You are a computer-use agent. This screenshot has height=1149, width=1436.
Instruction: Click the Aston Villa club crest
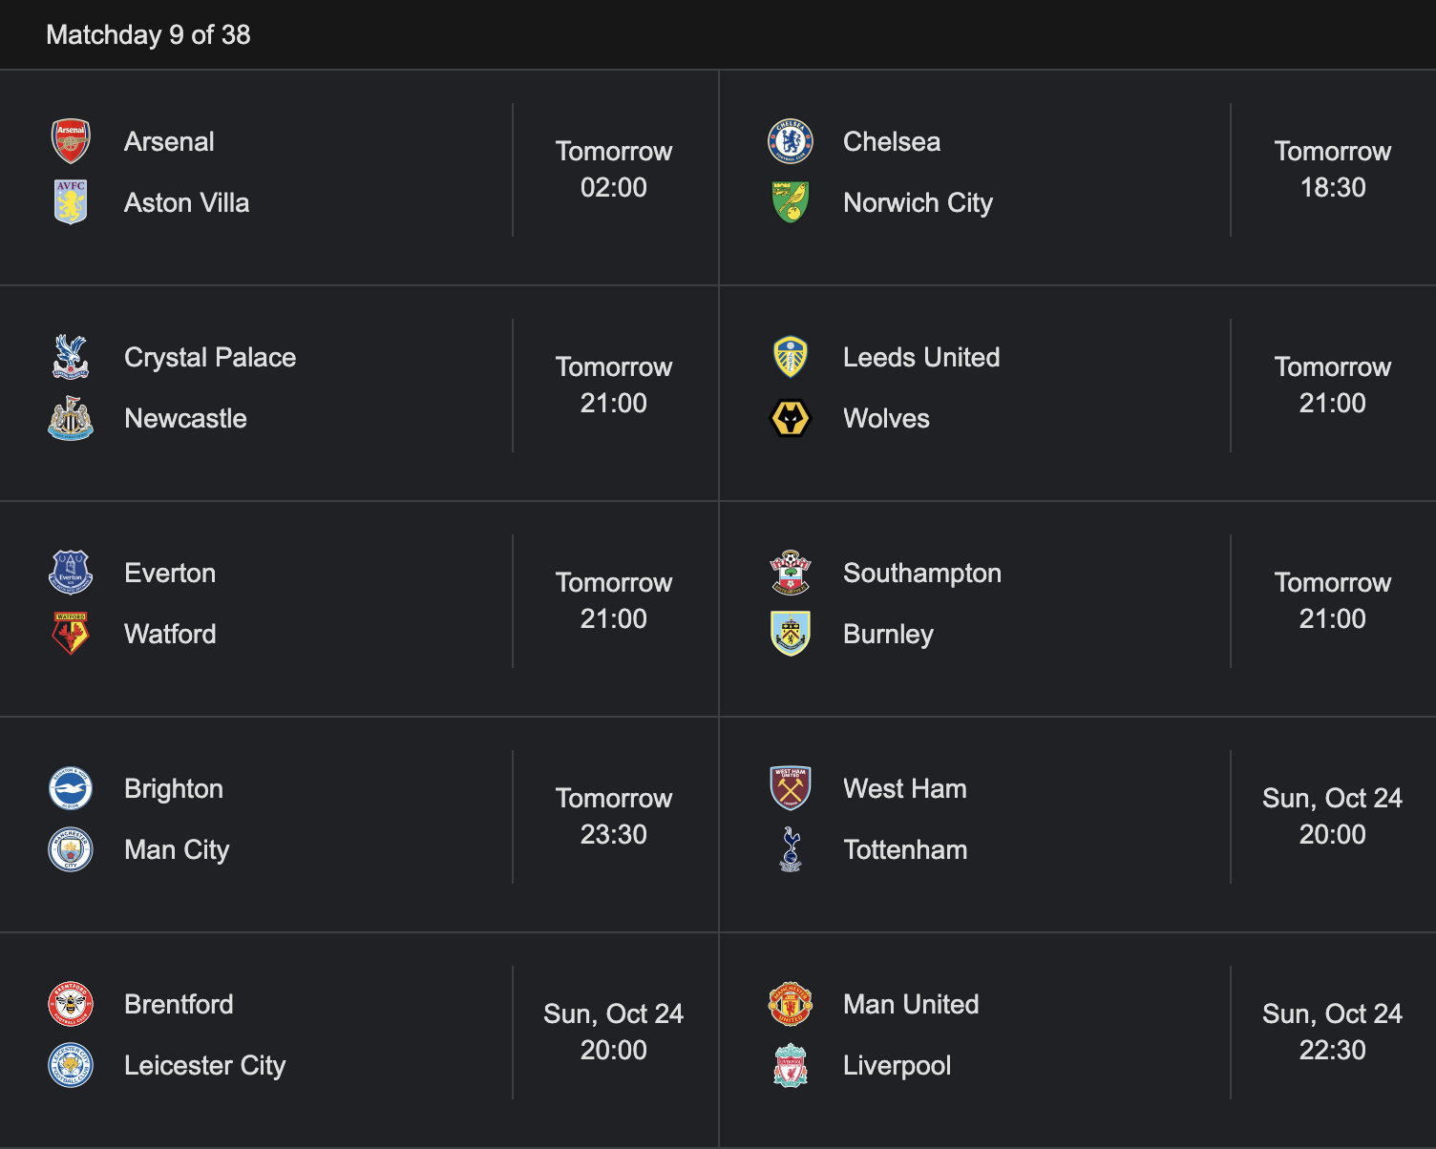[71, 202]
